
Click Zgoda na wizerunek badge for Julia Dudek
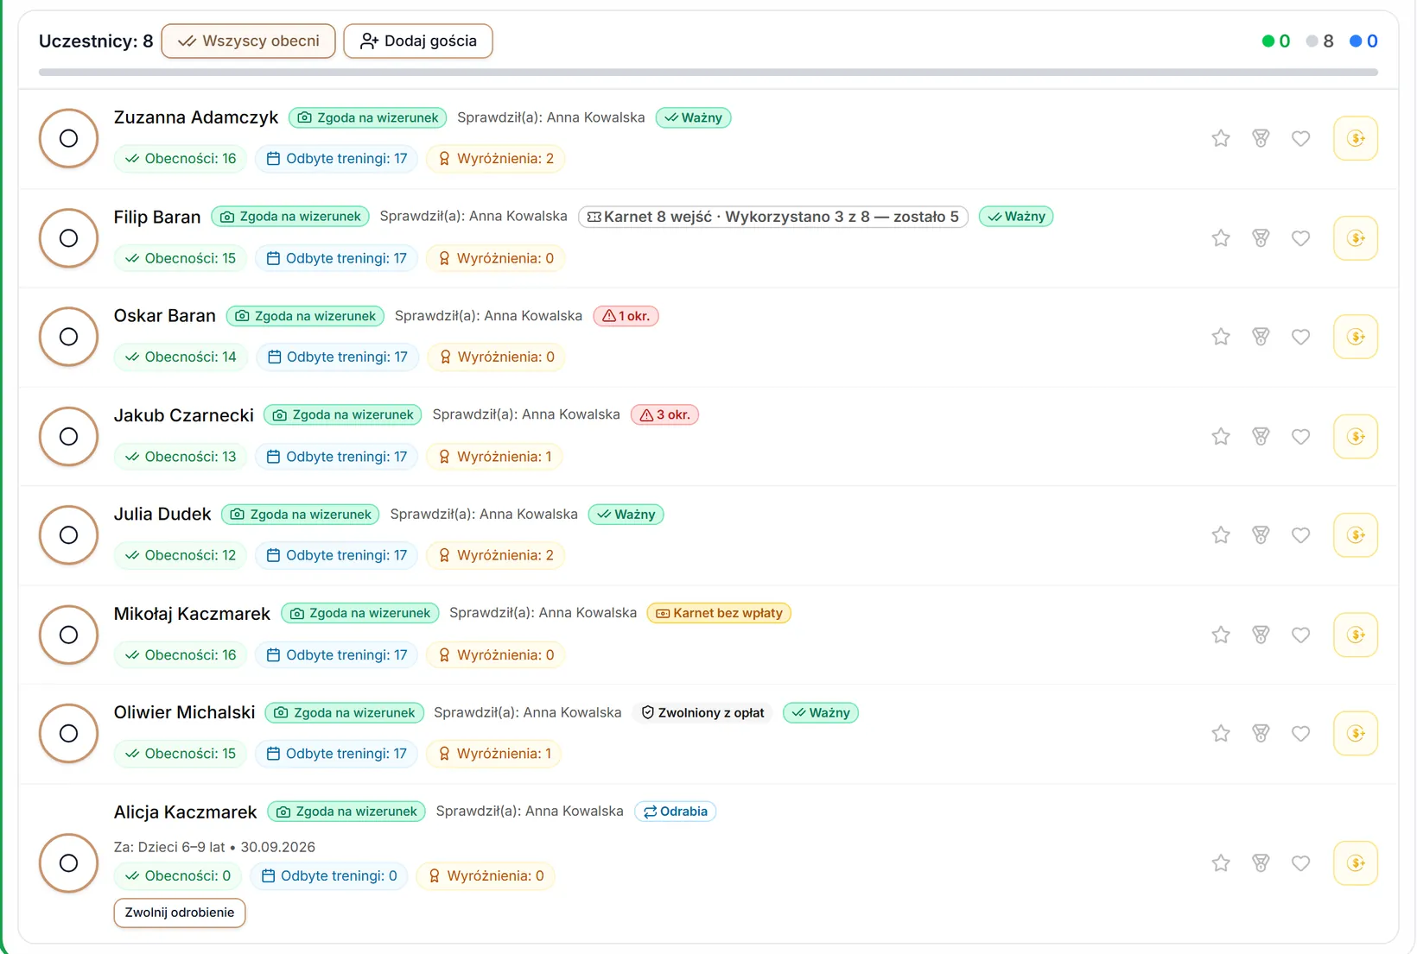click(301, 515)
